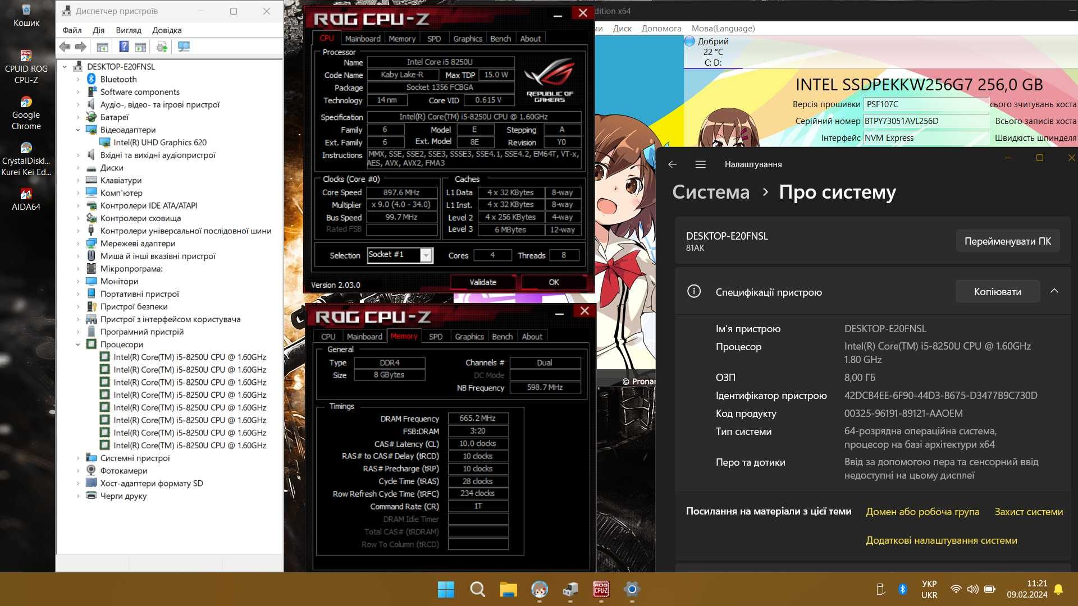1078x606 pixels.
Task: Click Копіювати button in device specs
Action: [998, 292]
